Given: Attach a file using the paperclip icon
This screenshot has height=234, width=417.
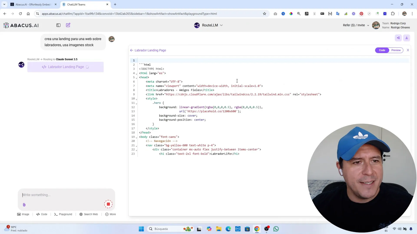Looking at the screenshot, I should click(24, 205).
